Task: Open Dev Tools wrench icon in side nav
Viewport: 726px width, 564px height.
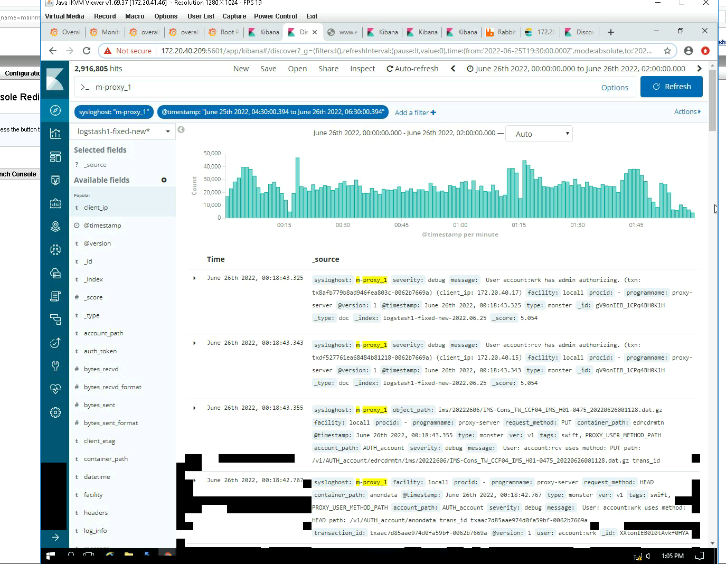Action: click(55, 366)
